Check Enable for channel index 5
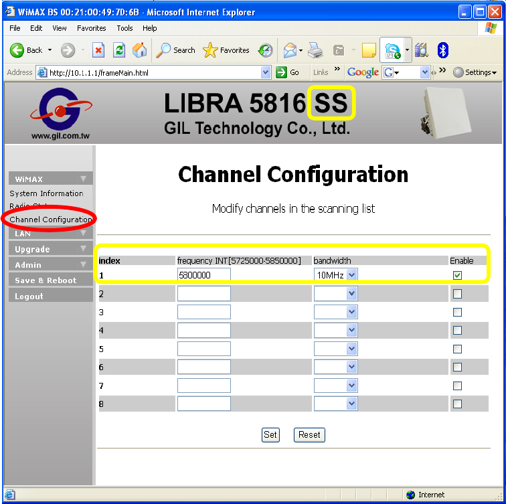The image size is (506, 504). click(x=457, y=349)
